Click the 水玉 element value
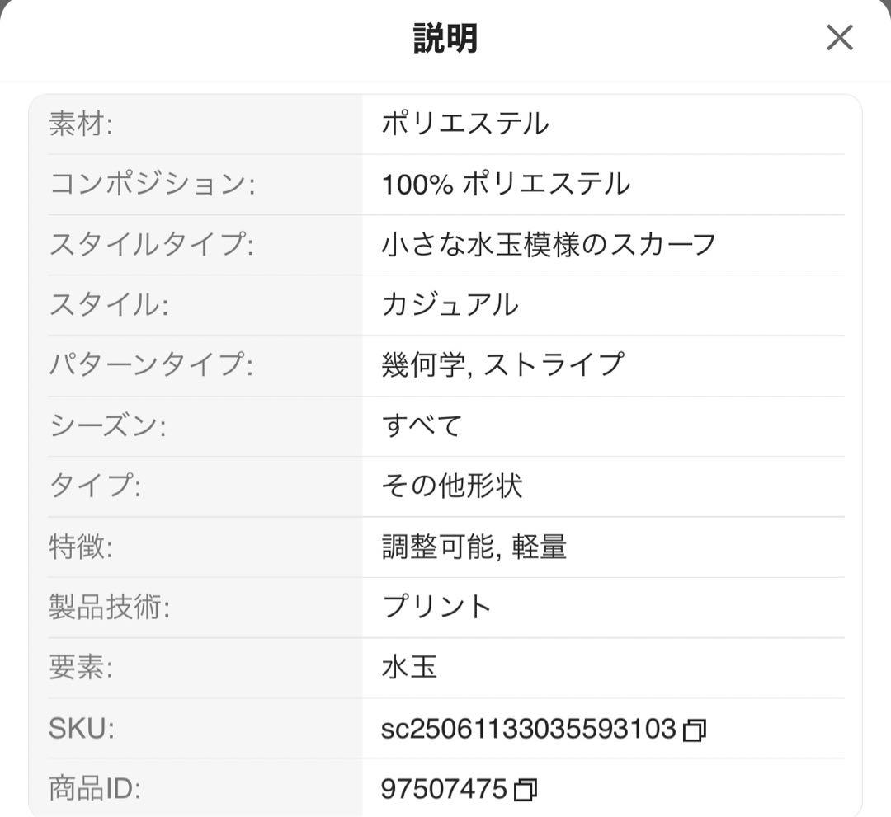The height and width of the screenshot is (817, 891). click(409, 667)
